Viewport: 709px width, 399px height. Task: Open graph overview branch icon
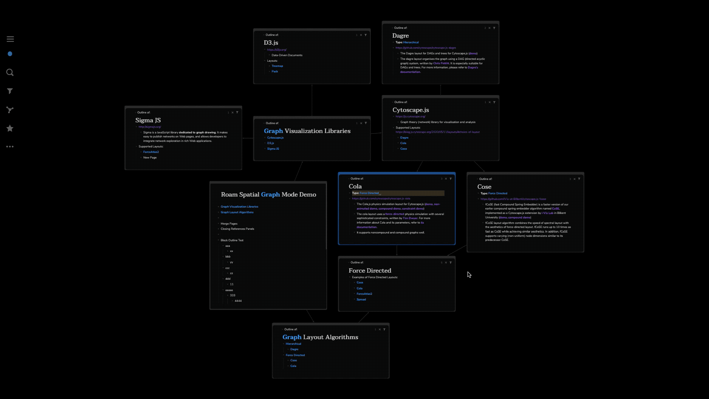[x=10, y=110]
